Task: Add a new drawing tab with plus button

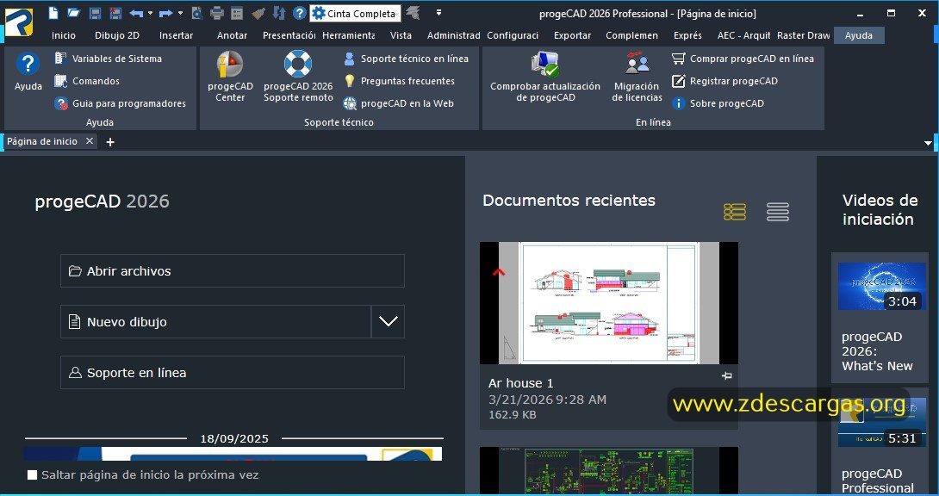Action: click(110, 142)
